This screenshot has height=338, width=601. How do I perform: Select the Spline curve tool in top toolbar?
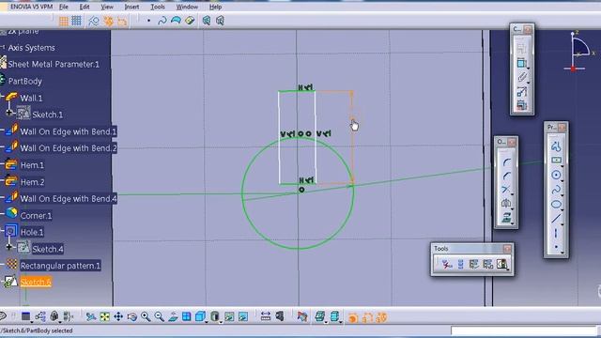162,21
